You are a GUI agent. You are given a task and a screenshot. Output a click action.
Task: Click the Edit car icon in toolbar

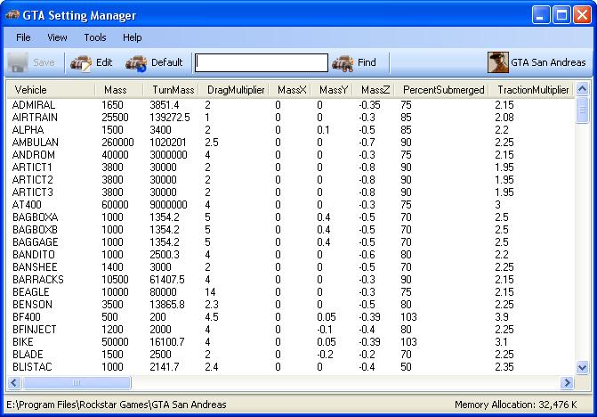[81, 63]
